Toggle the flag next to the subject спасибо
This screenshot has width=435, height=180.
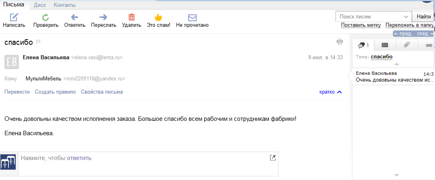tap(39, 42)
